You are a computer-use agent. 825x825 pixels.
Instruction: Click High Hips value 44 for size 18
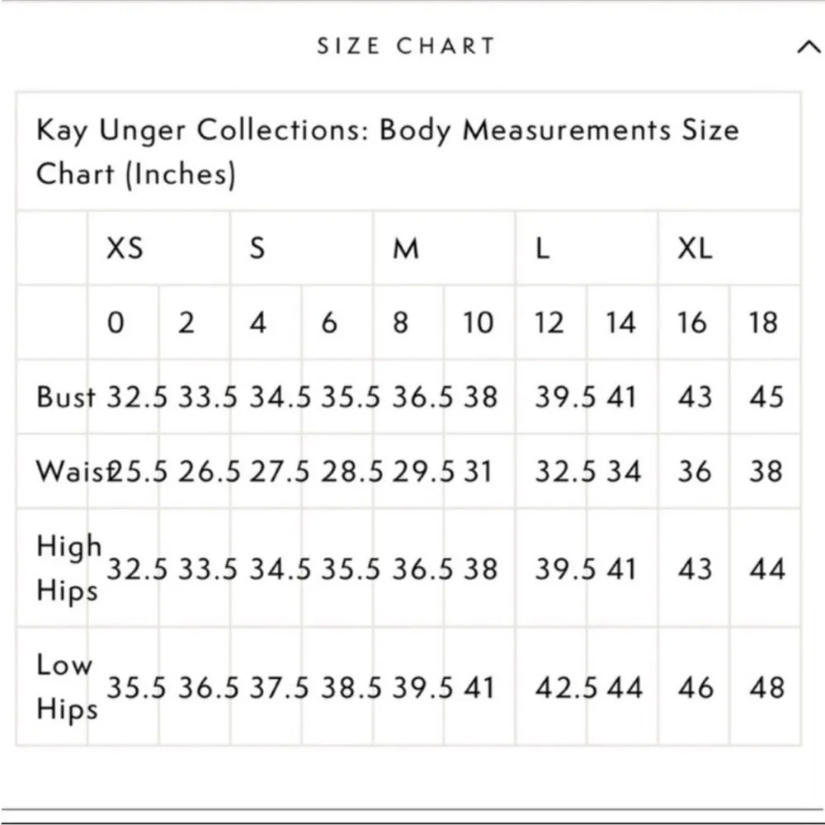[766, 568]
